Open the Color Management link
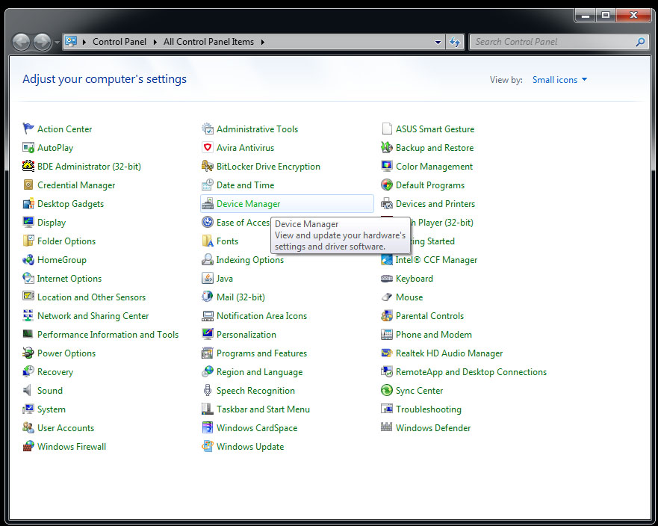This screenshot has width=658, height=526. (x=434, y=166)
